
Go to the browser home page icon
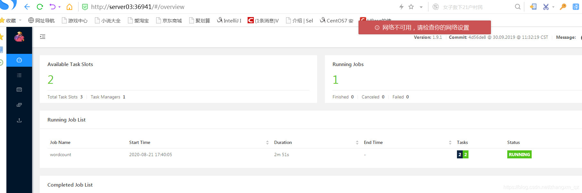point(69,7)
